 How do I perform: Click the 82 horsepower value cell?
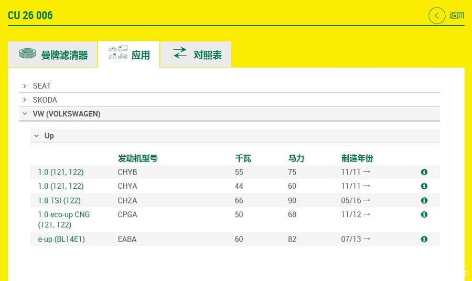pos(292,239)
